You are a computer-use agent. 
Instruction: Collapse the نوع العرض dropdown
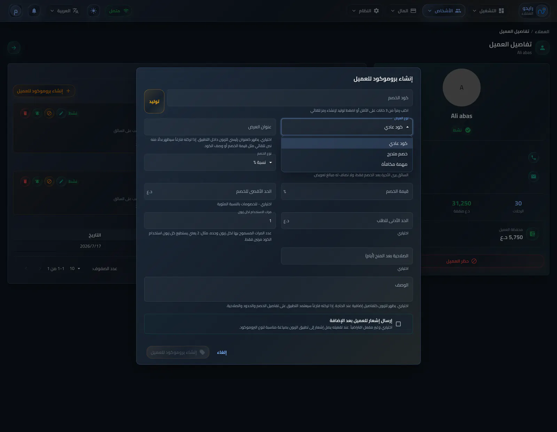(x=347, y=127)
